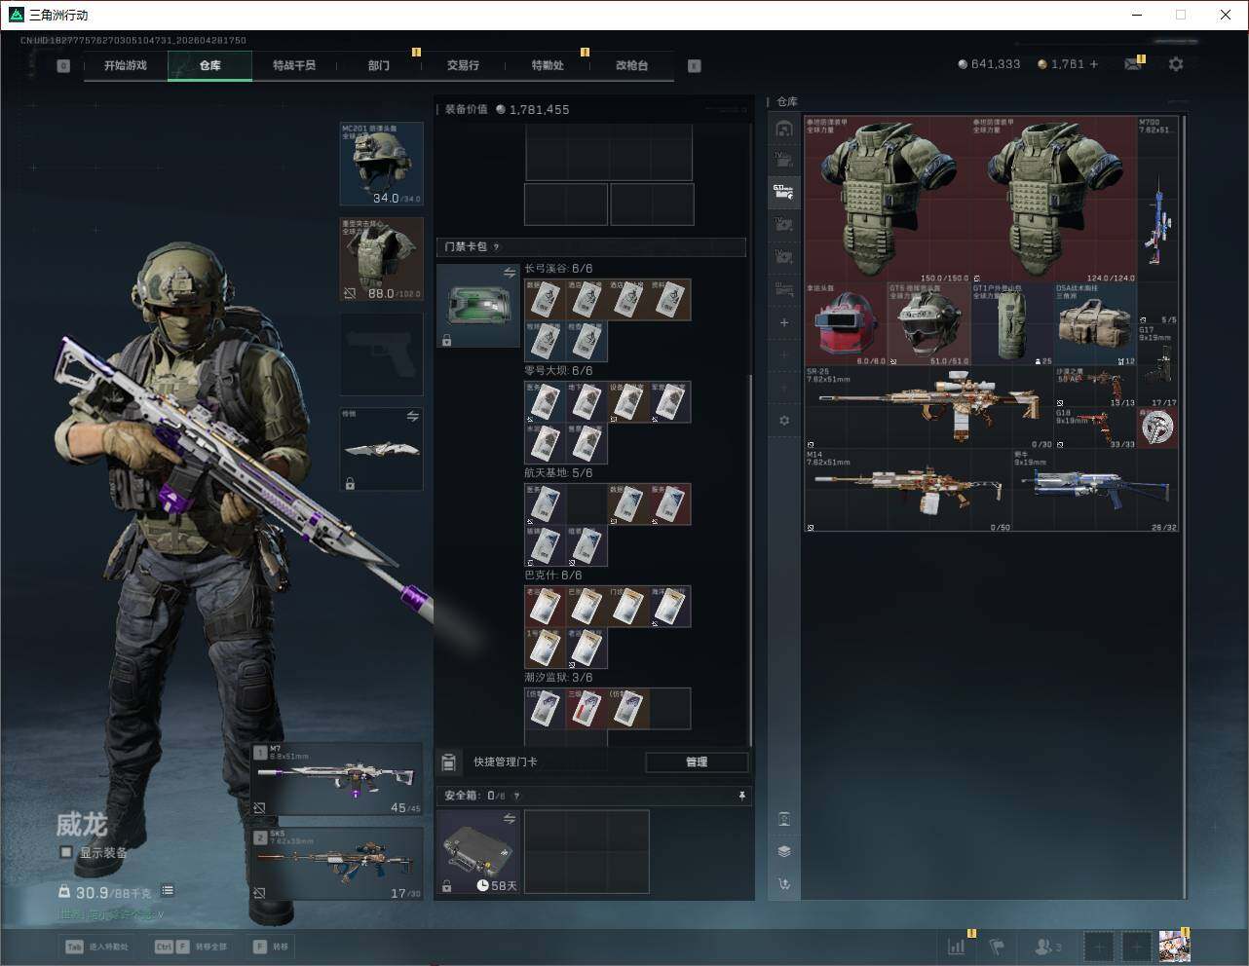Click the right arrow after 改枪台 tab
The image size is (1249, 966).
(x=695, y=66)
